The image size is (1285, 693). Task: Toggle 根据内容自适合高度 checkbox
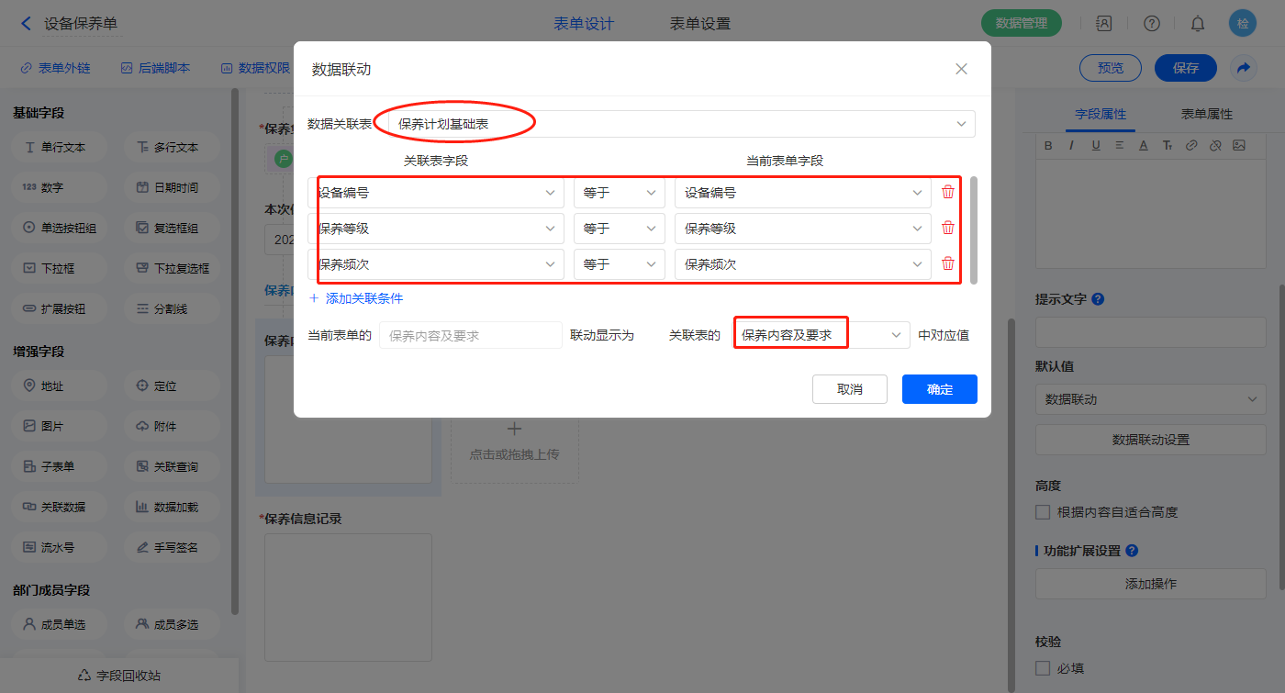click(1043, 512)
